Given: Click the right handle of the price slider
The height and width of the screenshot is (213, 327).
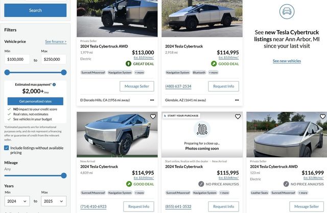Looking at the screenshot, I should pyautogui.click(x=64, y=73).
